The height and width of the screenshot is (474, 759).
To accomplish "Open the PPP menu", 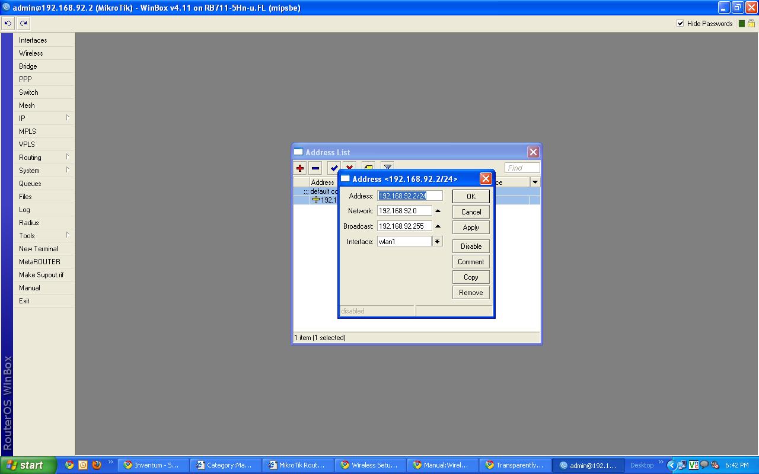I will coord(44,79).
